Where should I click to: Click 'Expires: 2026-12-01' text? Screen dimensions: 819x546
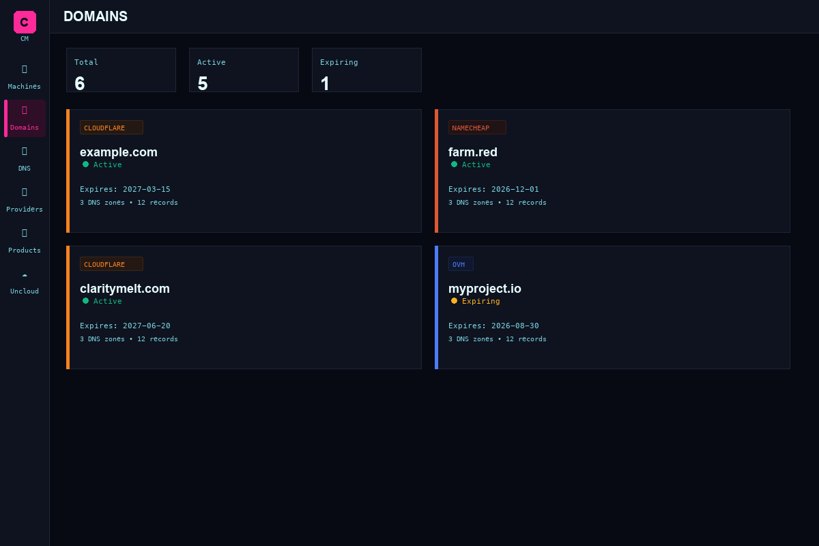pyautogui.click(x=493, y=189)
